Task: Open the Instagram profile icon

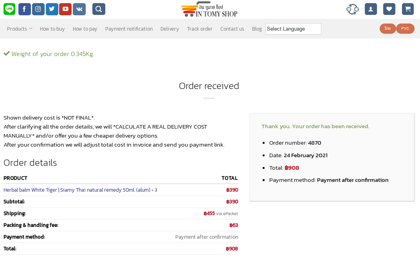Action: pyautogui.click(x=38, y=9)
